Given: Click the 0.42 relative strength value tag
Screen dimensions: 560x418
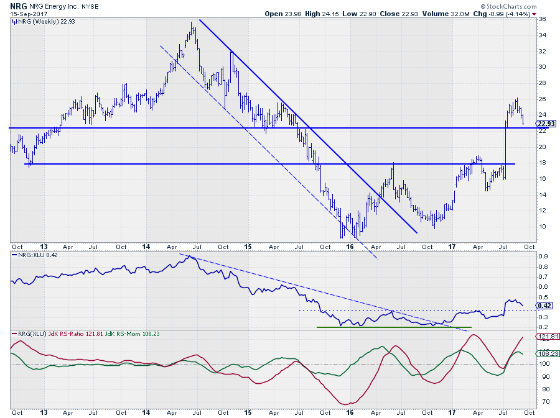Looking at the screenshot, I should click(543, 306).
